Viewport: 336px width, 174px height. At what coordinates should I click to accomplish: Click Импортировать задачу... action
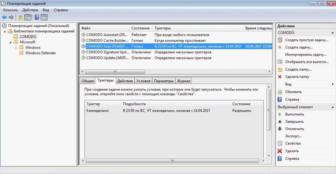pos(306,55)
